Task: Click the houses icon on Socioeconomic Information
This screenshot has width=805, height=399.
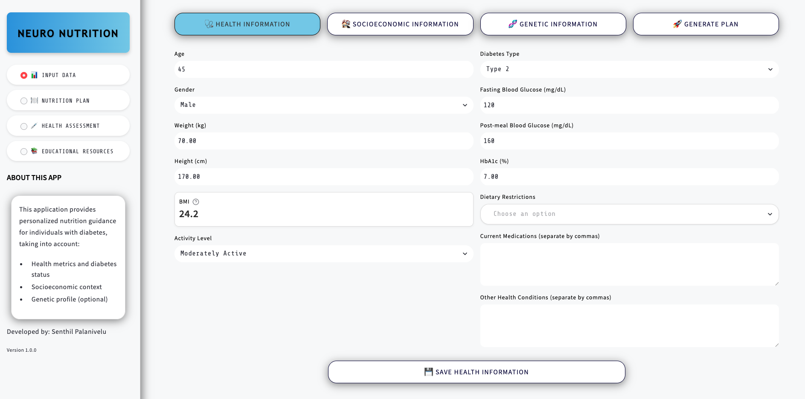Action: point(346,24)
